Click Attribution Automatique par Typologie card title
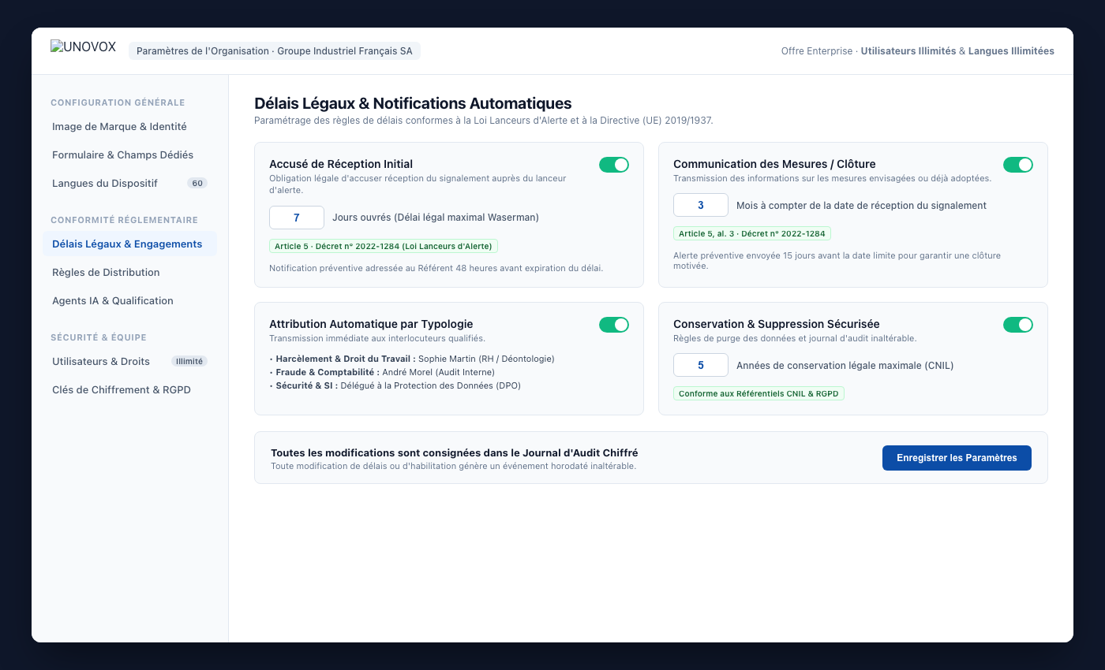Screen dimensions: 1105x670 coord(371,325)
